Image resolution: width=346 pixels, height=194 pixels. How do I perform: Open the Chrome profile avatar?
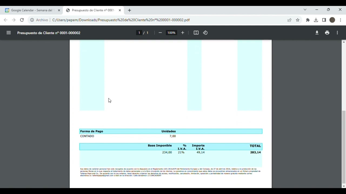(x=332, y=20)
